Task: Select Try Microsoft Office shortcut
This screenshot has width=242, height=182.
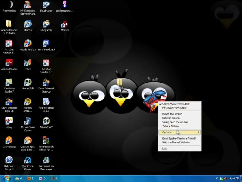Action: (46, 143)
